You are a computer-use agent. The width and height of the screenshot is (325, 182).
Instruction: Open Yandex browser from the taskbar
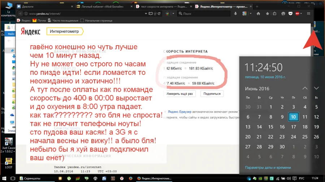click(122, 178)
